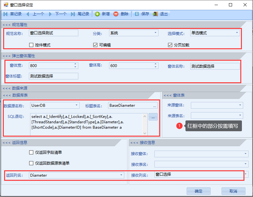Increase 窗体宽 value with up arrow

point(75,64)
